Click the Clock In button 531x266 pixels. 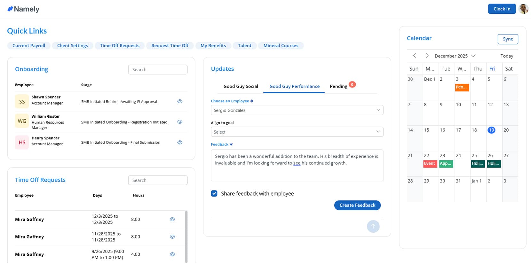coord(502,9)
